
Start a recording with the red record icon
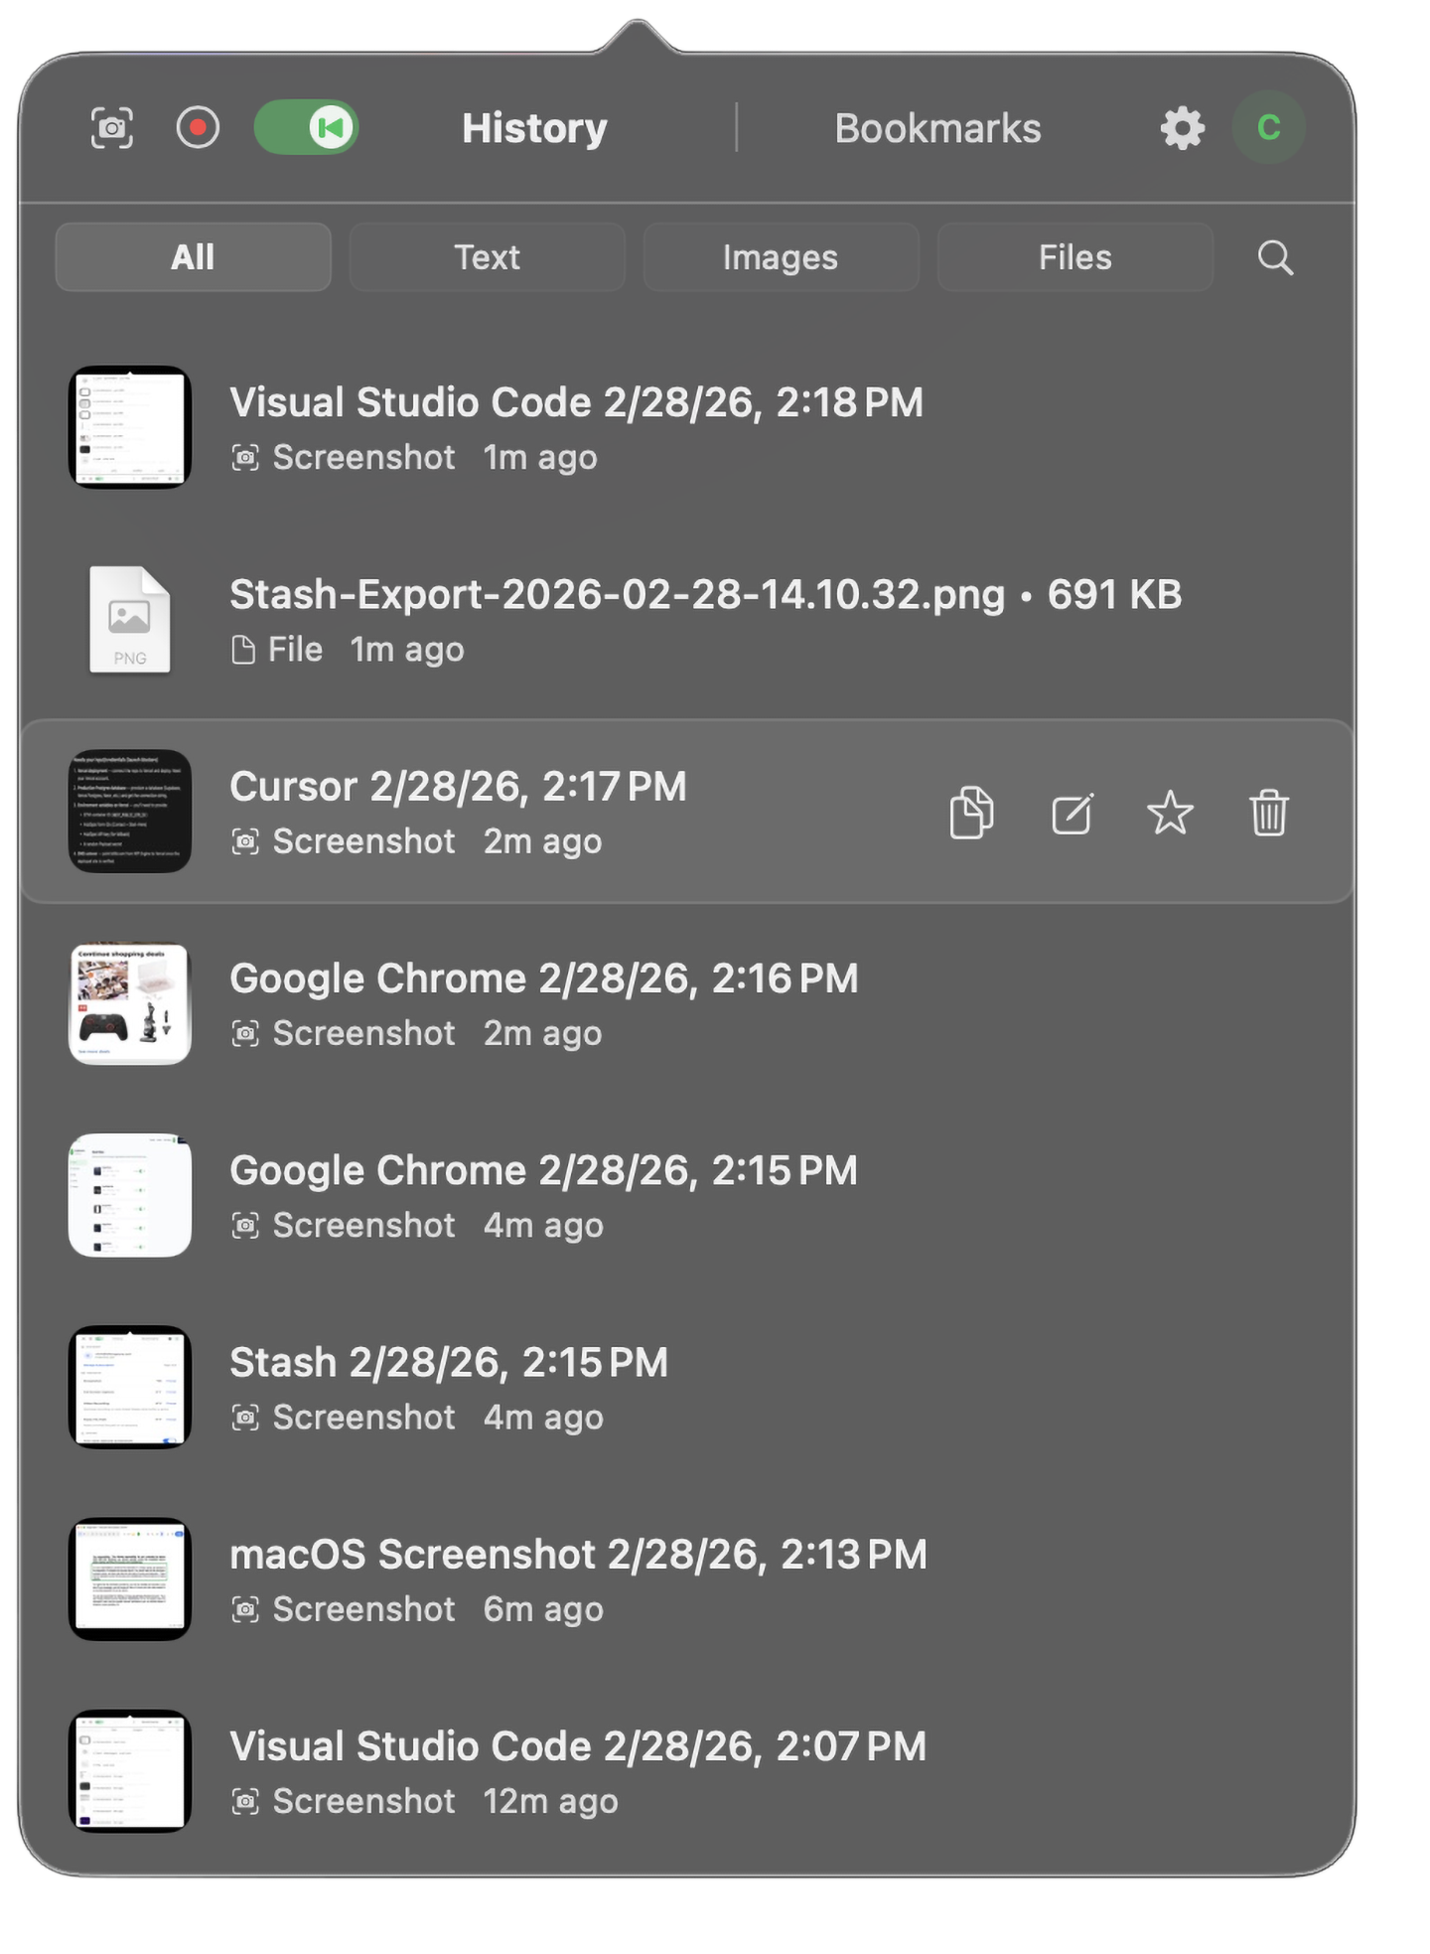click(x=198, y=127)
